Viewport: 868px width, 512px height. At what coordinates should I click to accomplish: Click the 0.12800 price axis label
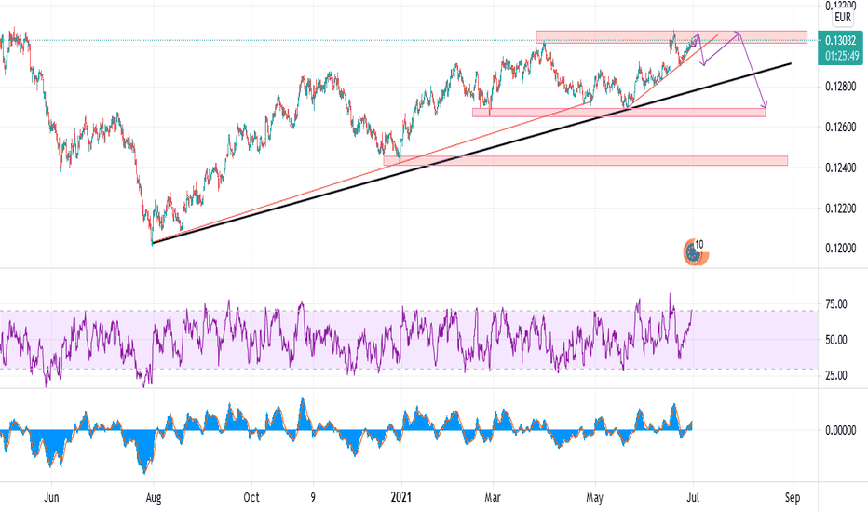[840, 87]
